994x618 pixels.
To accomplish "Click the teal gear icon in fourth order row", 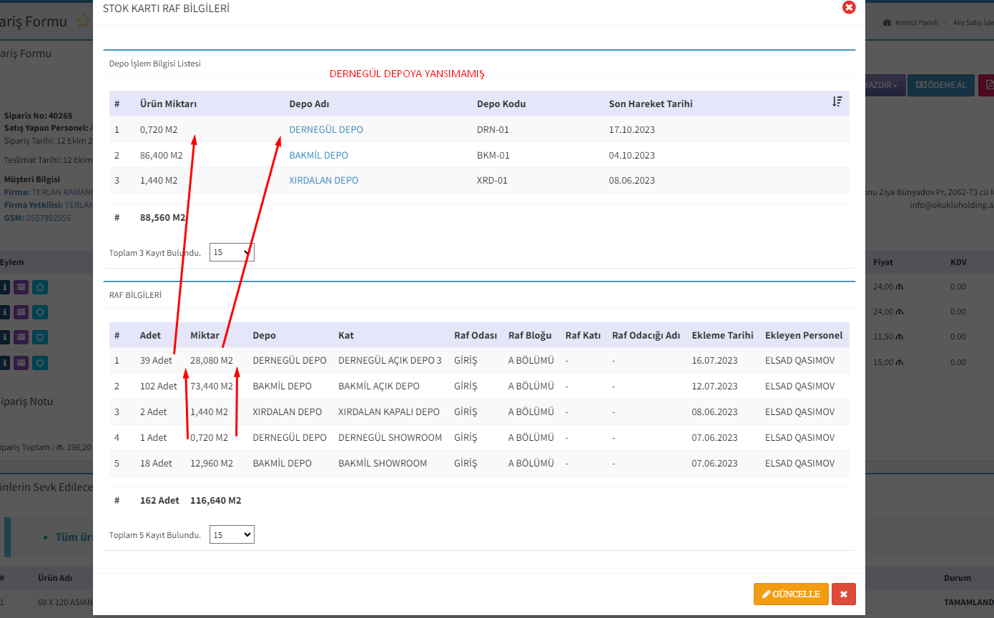I will (x=40, y=362).
